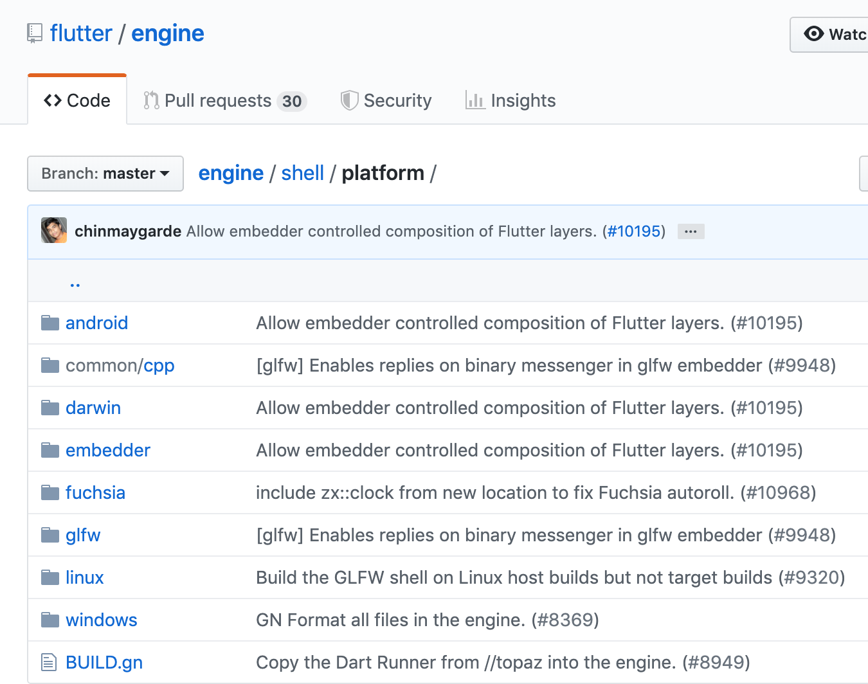Click the glfw folder icon
This screenshot has height=684, width=868.
(50, 535)
